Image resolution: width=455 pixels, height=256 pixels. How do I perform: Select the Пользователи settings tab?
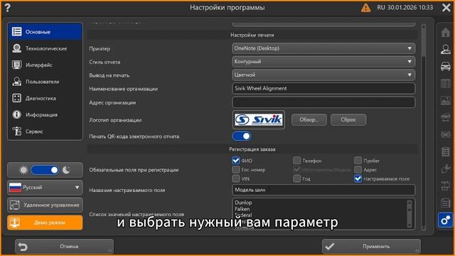45,82
